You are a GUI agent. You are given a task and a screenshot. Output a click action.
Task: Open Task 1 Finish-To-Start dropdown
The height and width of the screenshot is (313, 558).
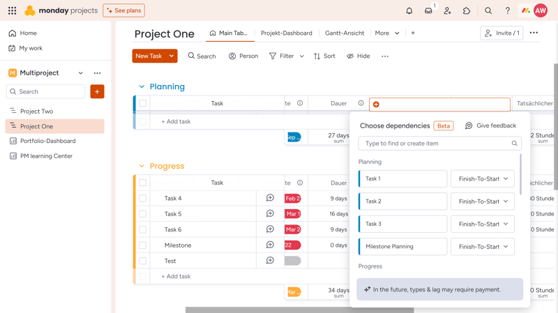(483, 178)
